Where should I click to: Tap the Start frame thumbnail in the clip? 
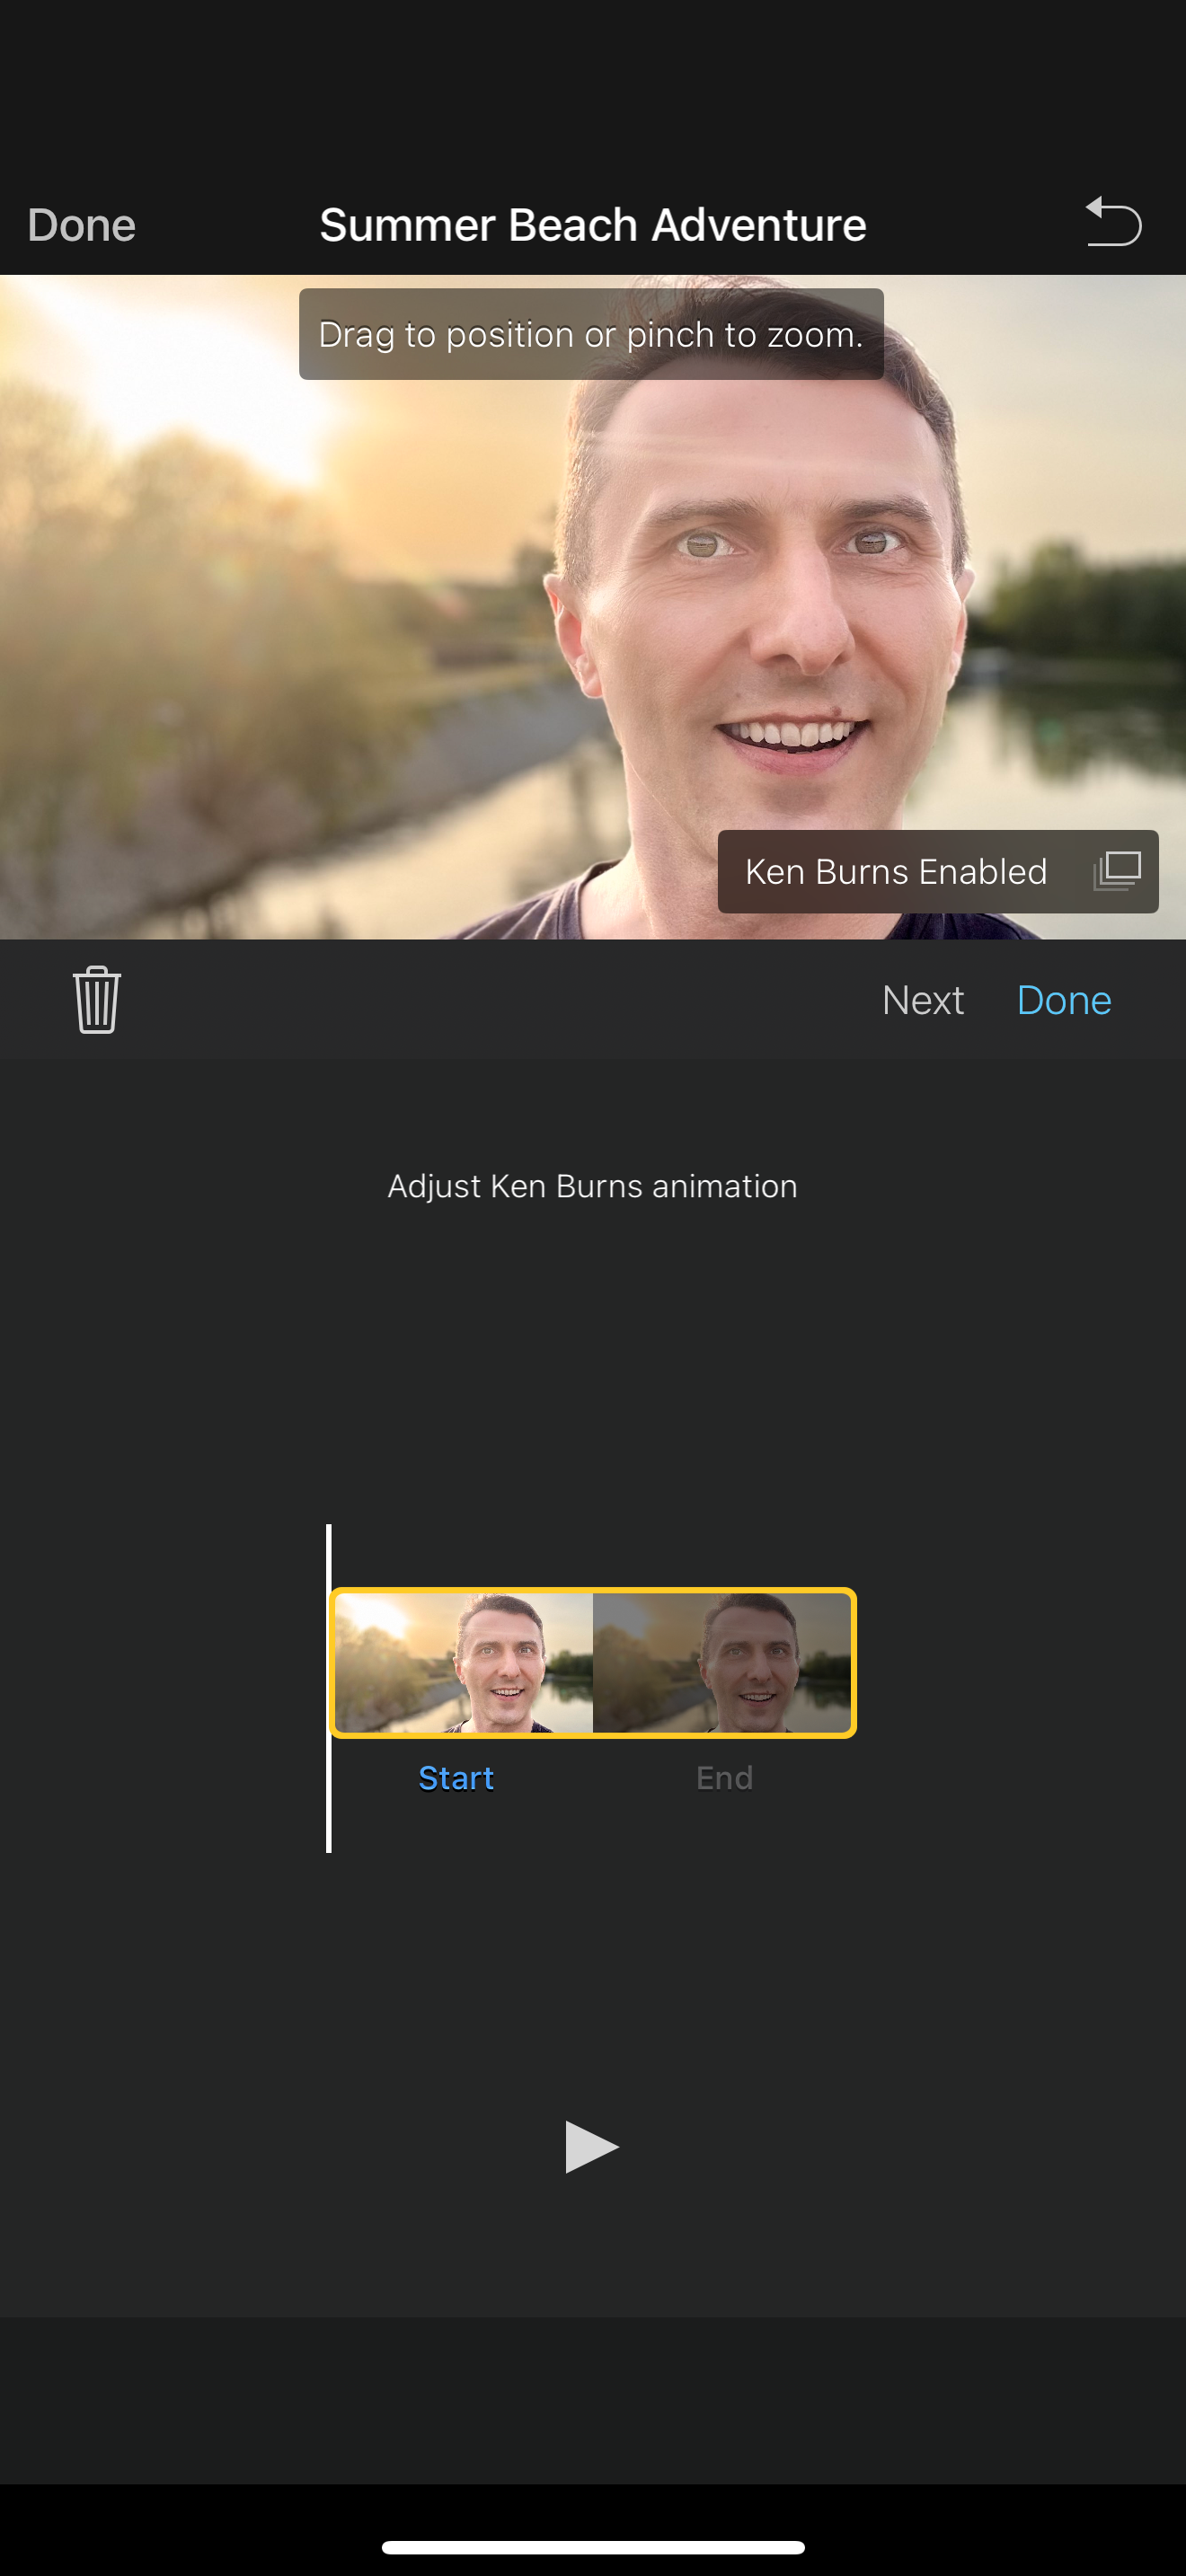point(464,1662)
